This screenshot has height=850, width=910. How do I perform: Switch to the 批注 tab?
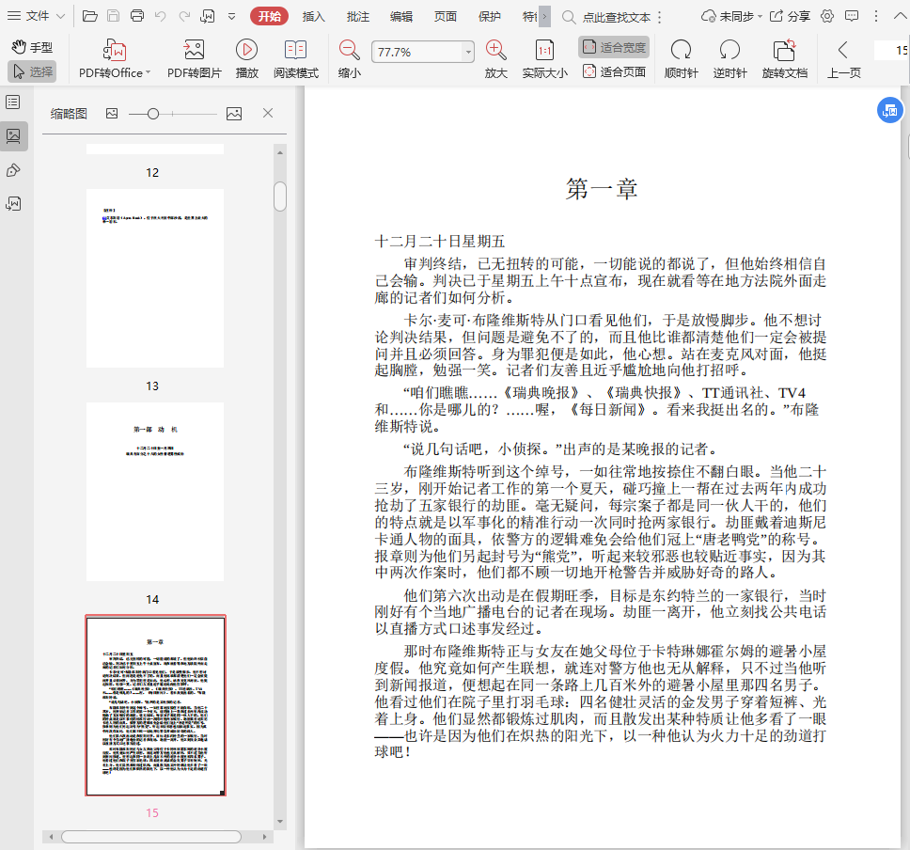tap(357, 17)
